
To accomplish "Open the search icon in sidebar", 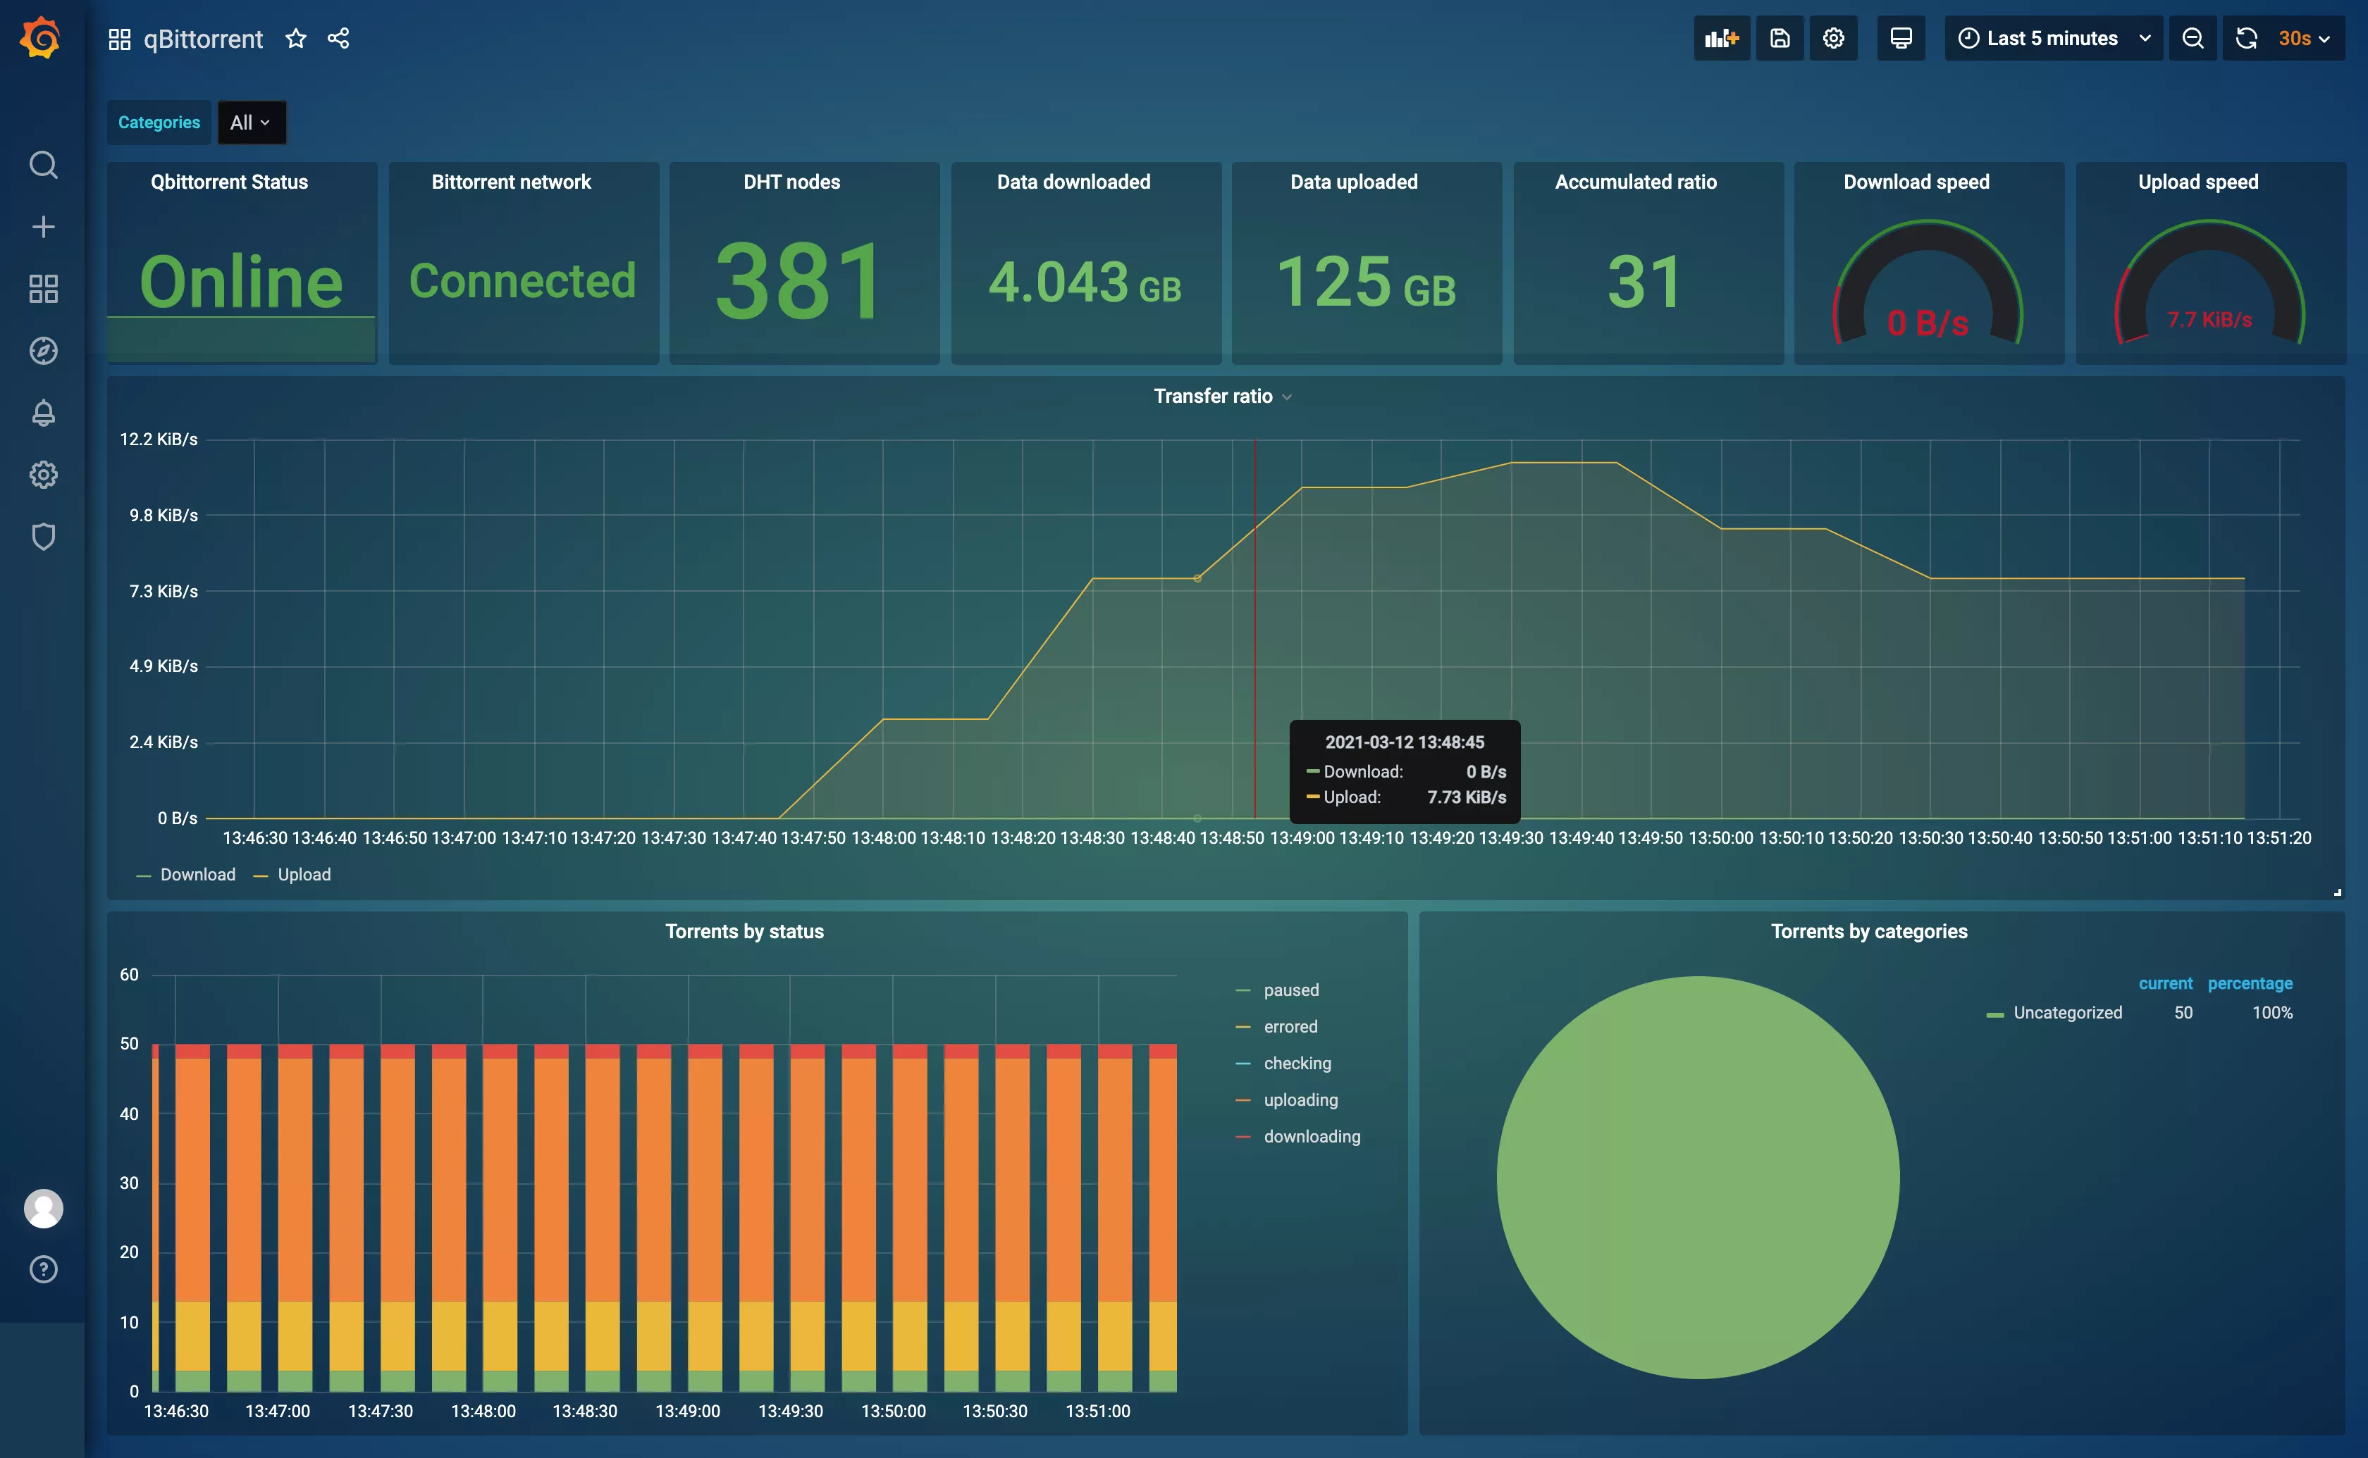I will [x=44, y=165].
